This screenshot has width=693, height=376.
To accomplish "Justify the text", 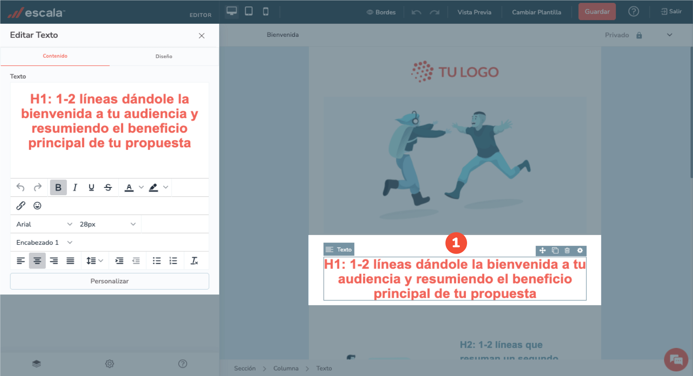I will [x=70, y=261].
